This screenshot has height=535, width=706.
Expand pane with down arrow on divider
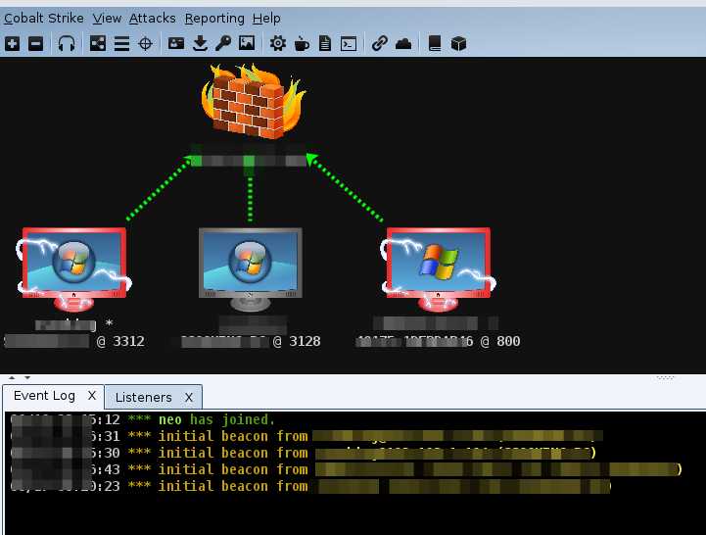tap(27, 377)
